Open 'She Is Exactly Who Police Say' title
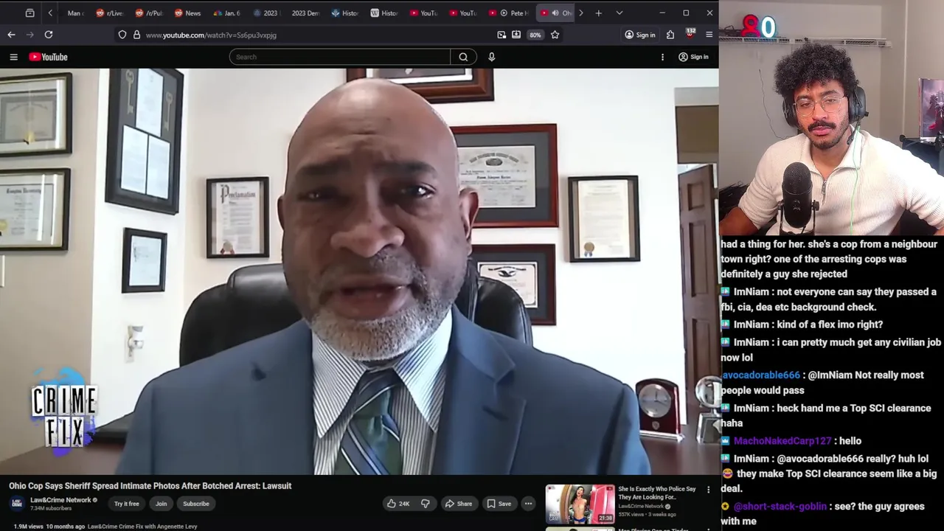 [x=656, y=493]
